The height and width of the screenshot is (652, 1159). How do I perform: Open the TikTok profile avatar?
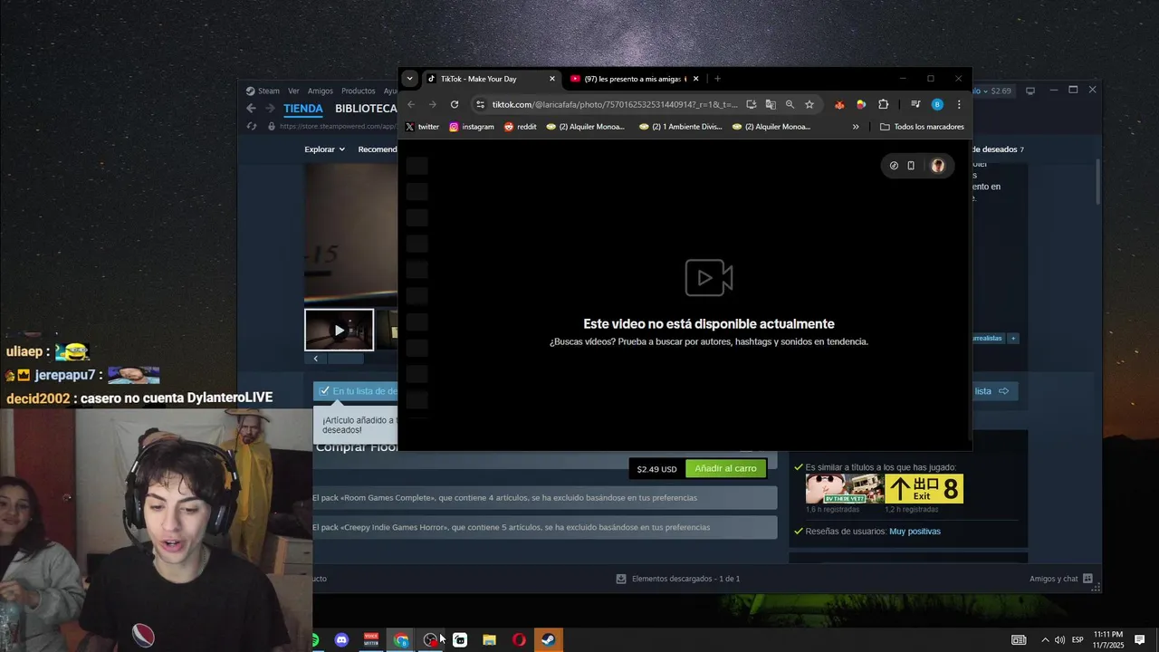937,166
